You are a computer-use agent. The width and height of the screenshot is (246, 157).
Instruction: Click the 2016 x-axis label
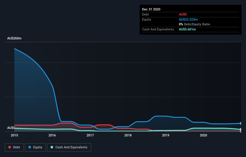[x=52, y=135]
